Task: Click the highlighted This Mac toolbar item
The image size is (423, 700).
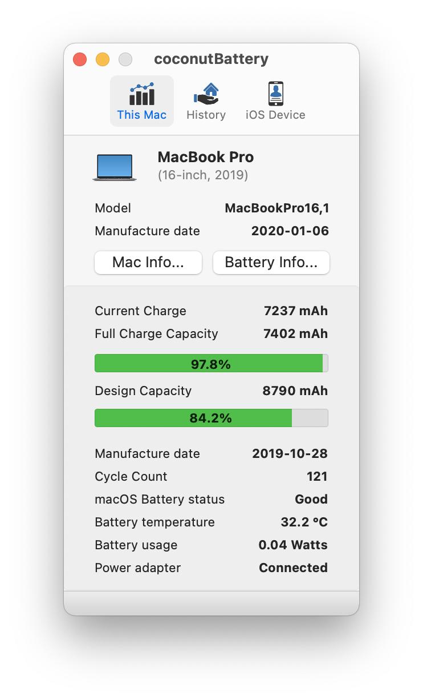Action: (x=141, y=100)
